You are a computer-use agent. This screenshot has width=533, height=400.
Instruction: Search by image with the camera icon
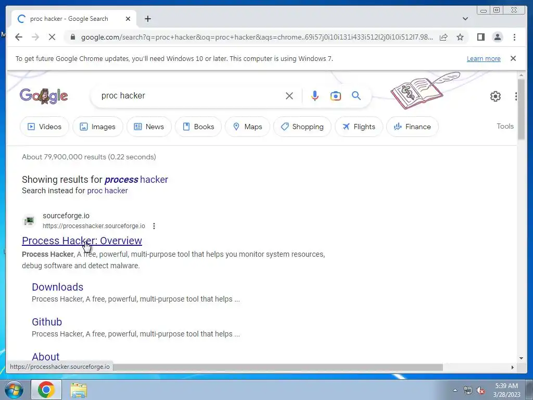pos(336,96)
